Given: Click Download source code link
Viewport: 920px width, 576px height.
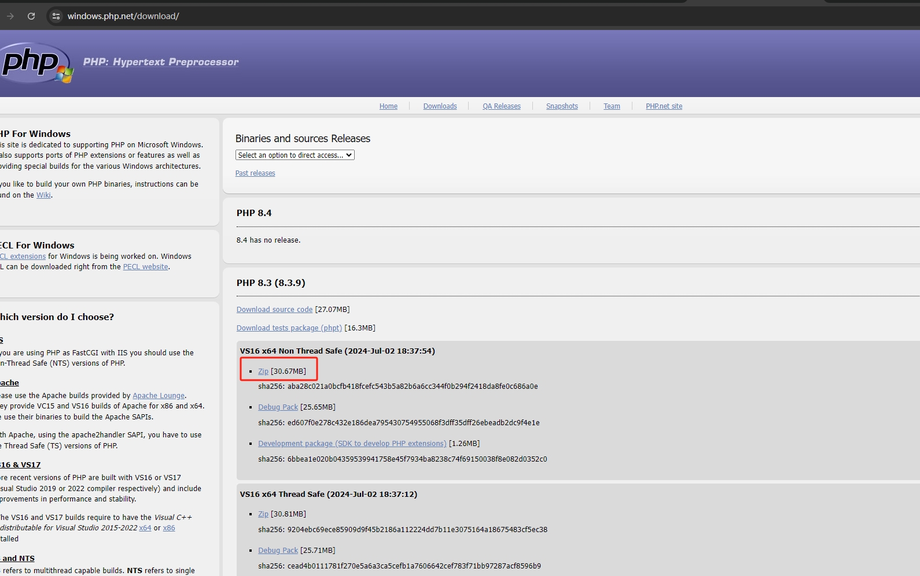Looking at the screenshot, I should click(274, 310).
